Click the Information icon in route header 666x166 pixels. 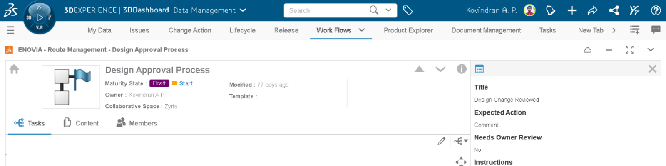461,69
